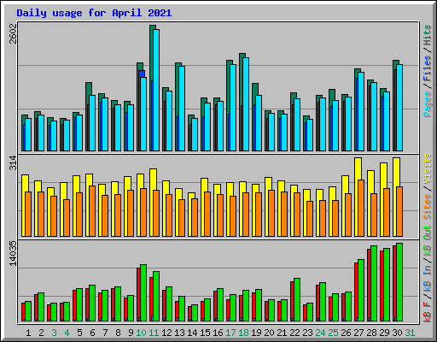Click day 11 on the x-axis
437x342 pixels.
(154, 333)
